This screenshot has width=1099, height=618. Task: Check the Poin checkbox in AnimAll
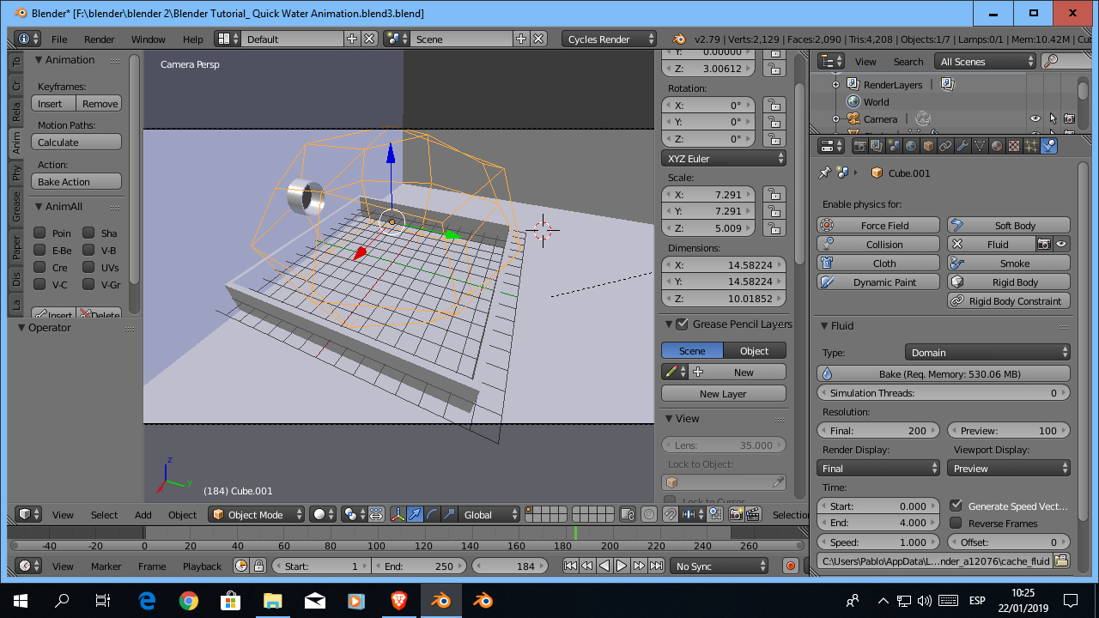pyautogui.click(x=39, y=233)
